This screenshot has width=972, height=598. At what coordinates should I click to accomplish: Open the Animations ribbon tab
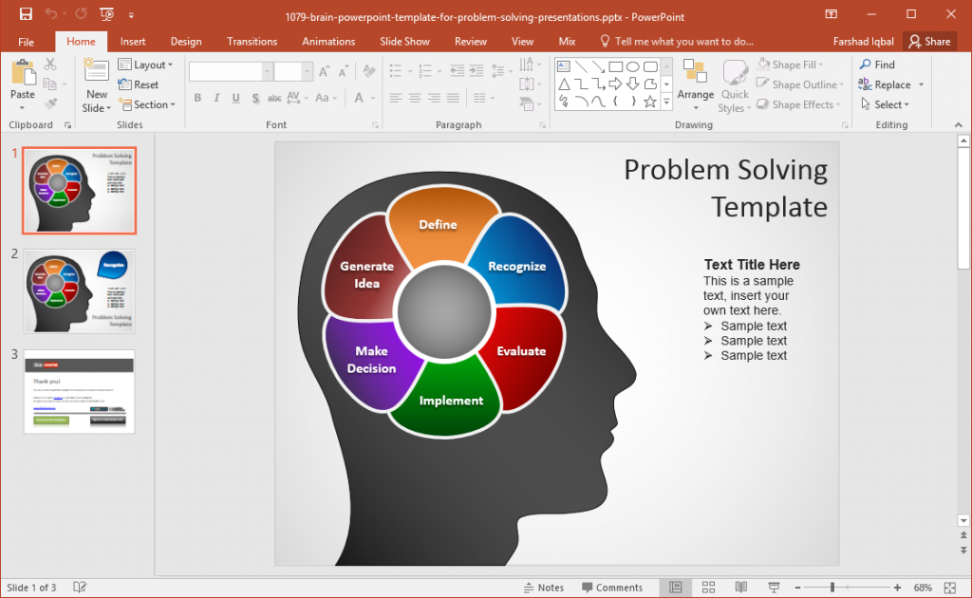[x=328, y=41]
